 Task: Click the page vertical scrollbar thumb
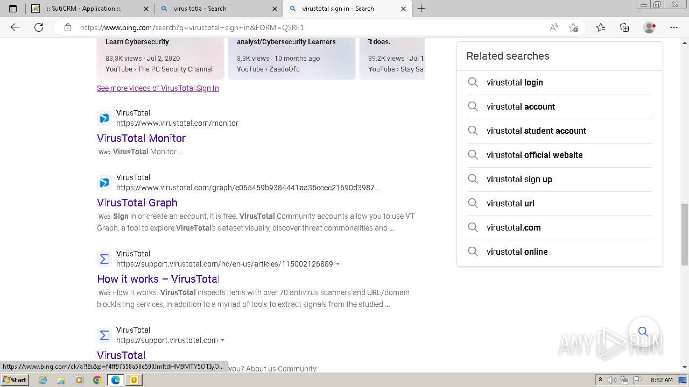(x=684, y=234)
